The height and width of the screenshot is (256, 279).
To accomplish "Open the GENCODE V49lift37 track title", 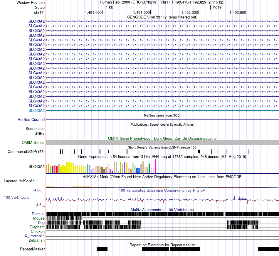I will 162,17.
